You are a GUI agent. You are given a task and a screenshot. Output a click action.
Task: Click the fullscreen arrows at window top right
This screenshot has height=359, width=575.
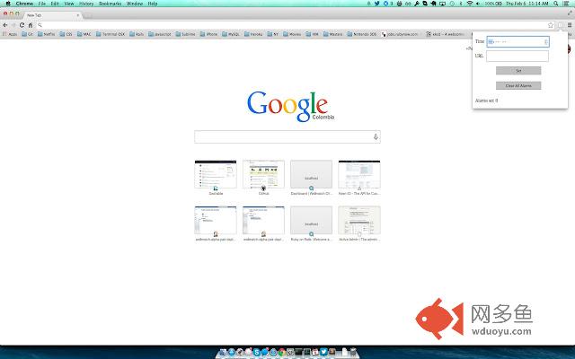pos(570,13)
